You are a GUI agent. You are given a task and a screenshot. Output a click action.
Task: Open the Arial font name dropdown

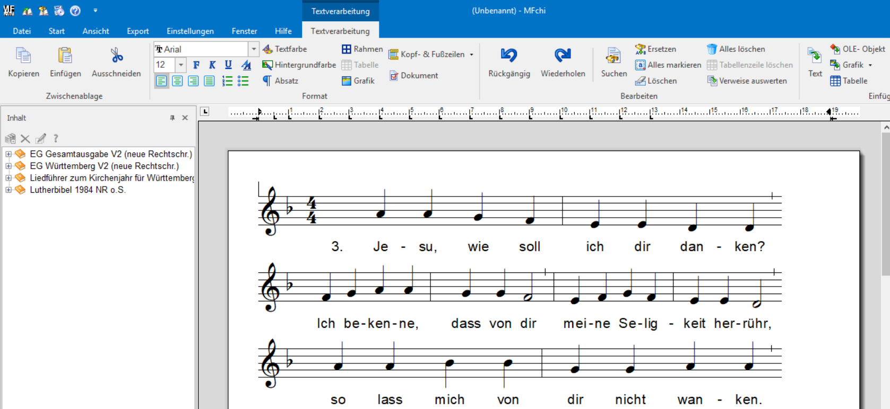[x=254, y=49]
